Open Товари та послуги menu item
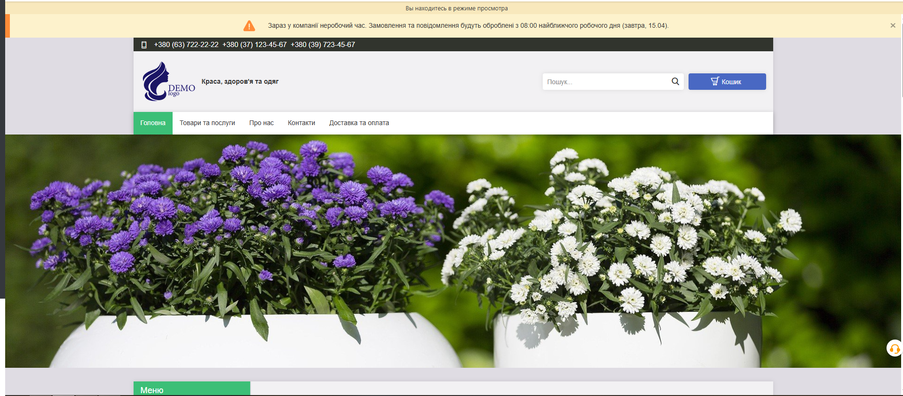The width and height of the screenshot is (903, 396). pyautogui.click(x=207, y=123)
